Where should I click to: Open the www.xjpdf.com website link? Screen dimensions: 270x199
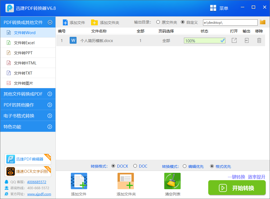39,194
